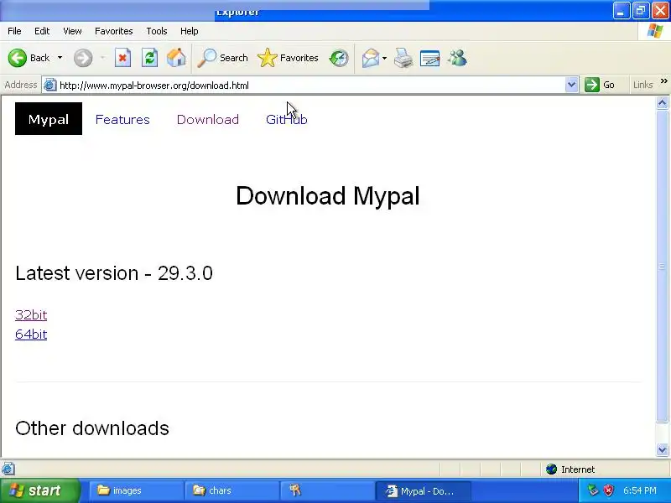Open the Help menu
This screenshot has height=503, width=671.
point(190,31)
